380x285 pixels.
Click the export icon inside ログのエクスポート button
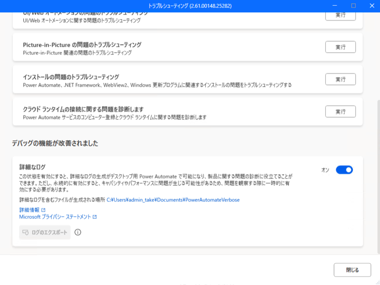26,233
